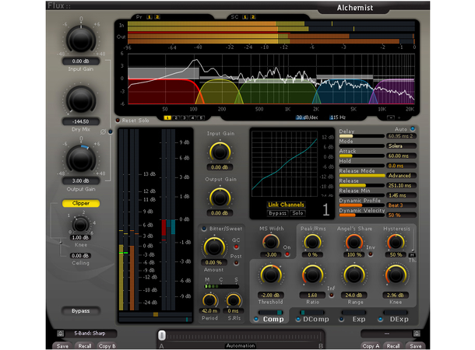
Task: Click the Copy A button
Action: coord(371,346)
